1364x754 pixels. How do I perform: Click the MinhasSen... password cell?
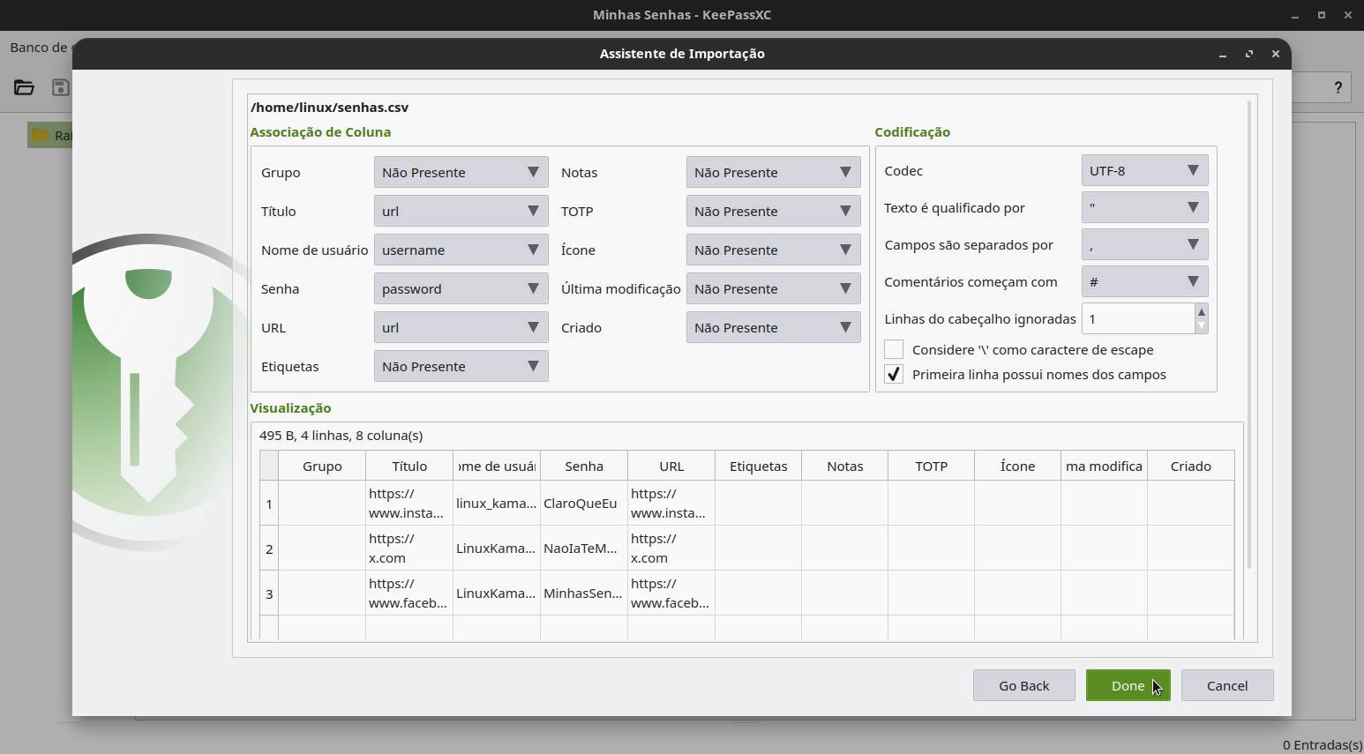[584, 593]
